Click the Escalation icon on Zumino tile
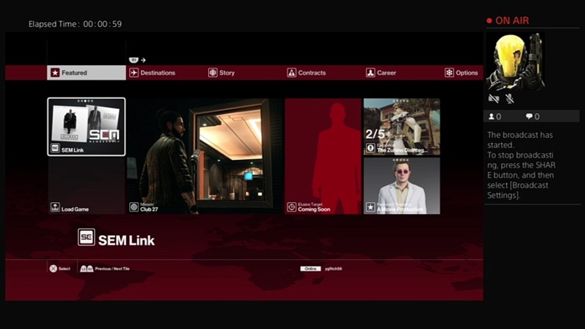This screenshot has height=329, width=585. (370, 148)
